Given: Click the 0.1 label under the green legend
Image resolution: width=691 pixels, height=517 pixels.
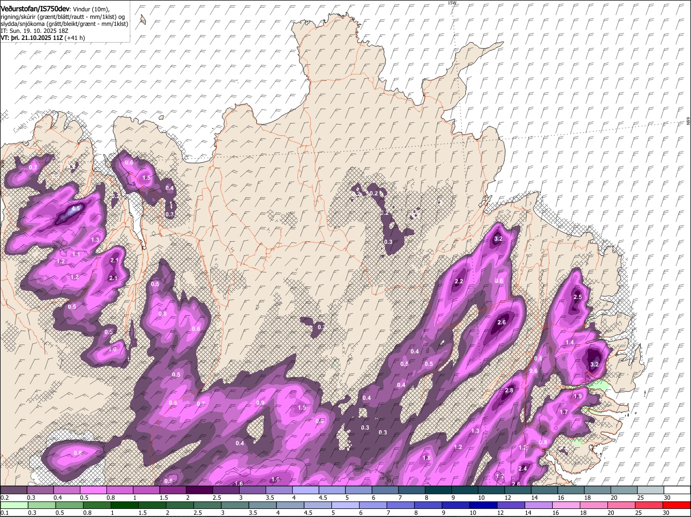Looking at the screenshot, I should 5,513.
